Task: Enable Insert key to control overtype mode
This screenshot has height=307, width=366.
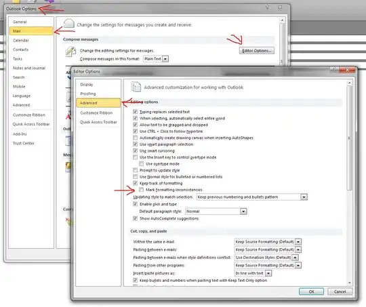Action: (135, 157)
